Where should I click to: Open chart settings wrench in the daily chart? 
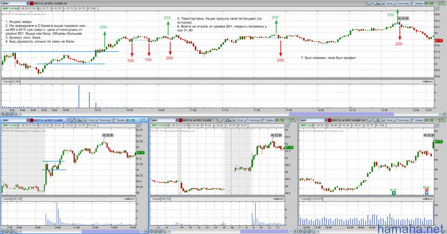372,120
